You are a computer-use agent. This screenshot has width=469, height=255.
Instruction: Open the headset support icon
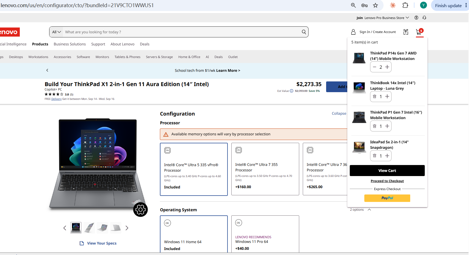pyautogui.click(x=424, y=18)
